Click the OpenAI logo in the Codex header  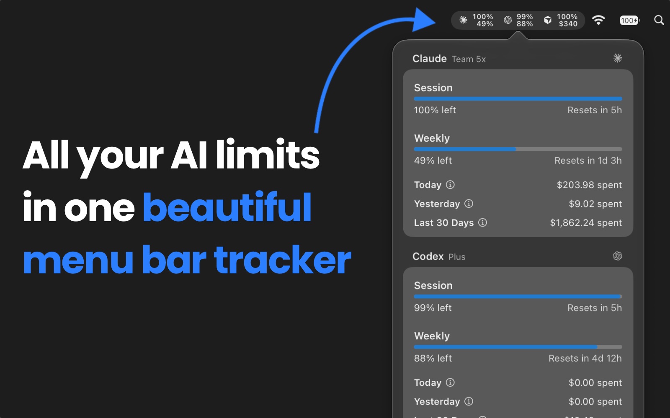tap(617, 256)
